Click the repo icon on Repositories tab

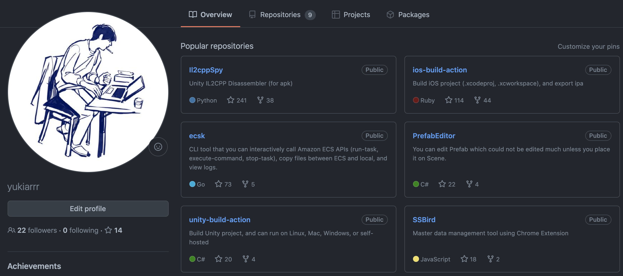click(252, 15)
